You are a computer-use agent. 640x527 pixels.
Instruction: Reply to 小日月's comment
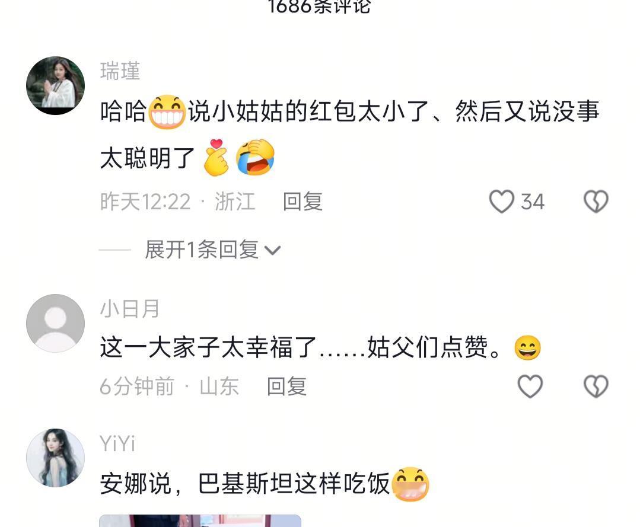tap(286, 387)
